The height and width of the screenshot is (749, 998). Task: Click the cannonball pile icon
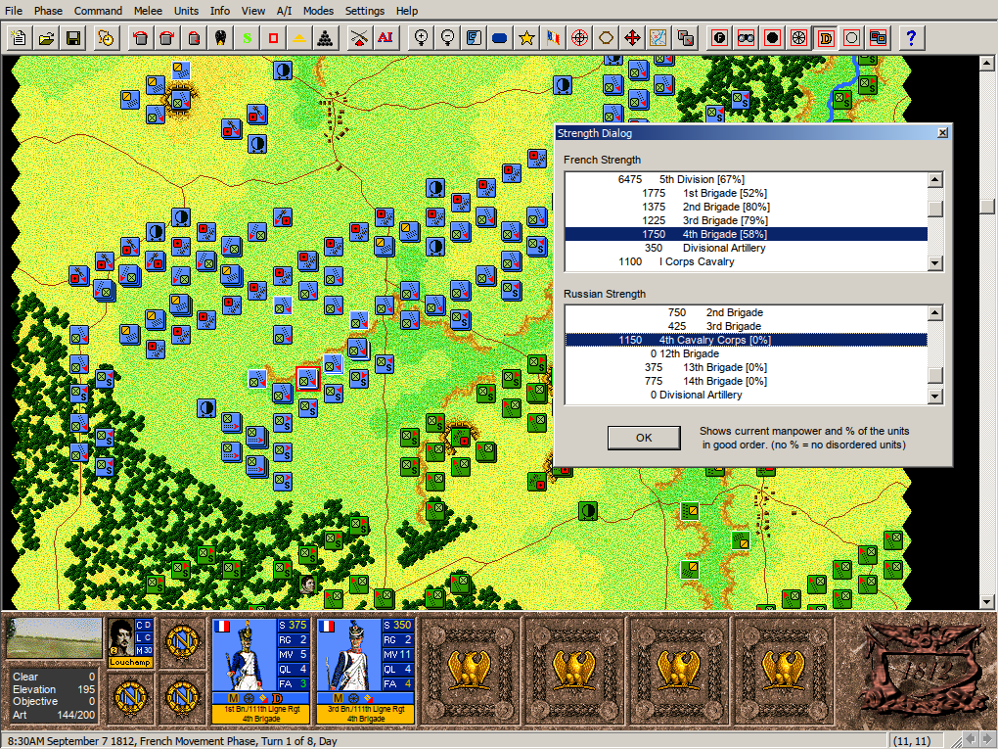tap(325, 38)
